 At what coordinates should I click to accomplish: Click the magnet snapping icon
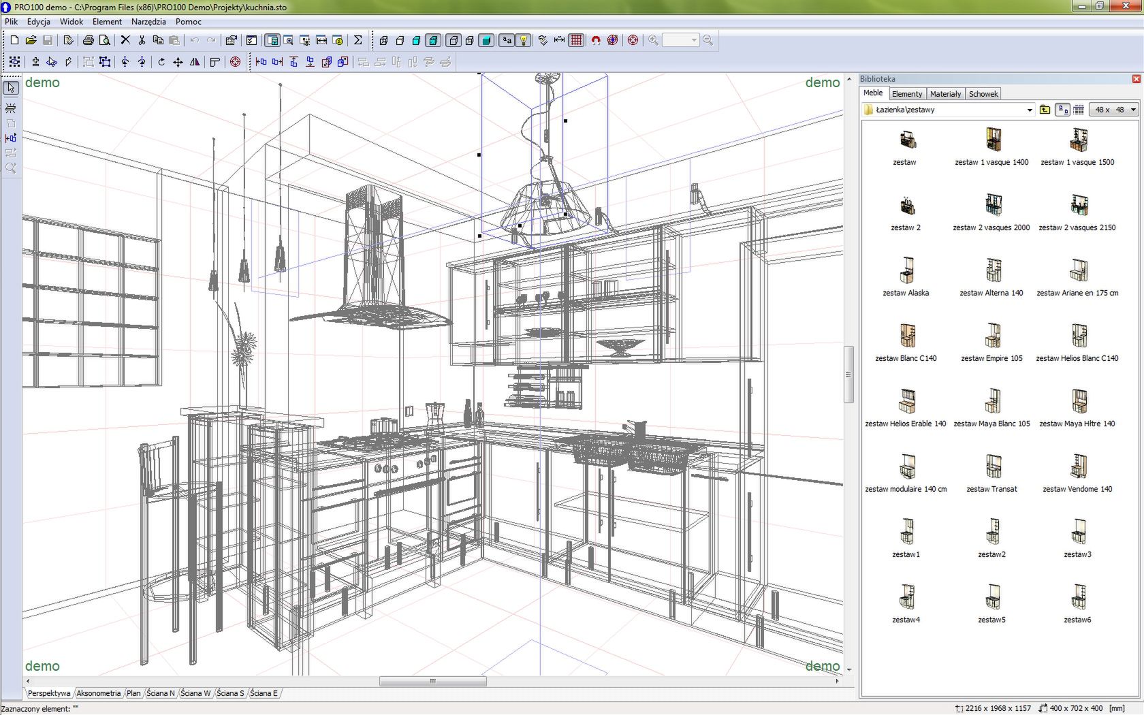tap(596, 40)
